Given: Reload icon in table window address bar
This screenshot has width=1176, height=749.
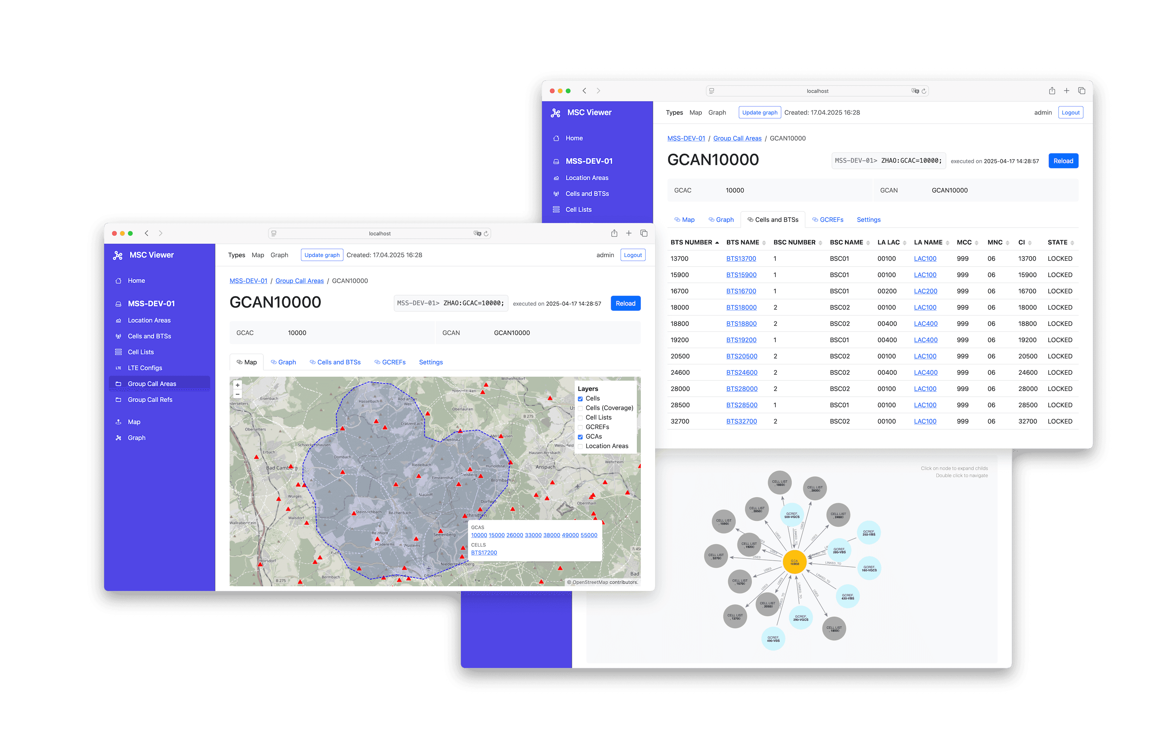Looking at the screenshot, I should (x=924, y=91).
